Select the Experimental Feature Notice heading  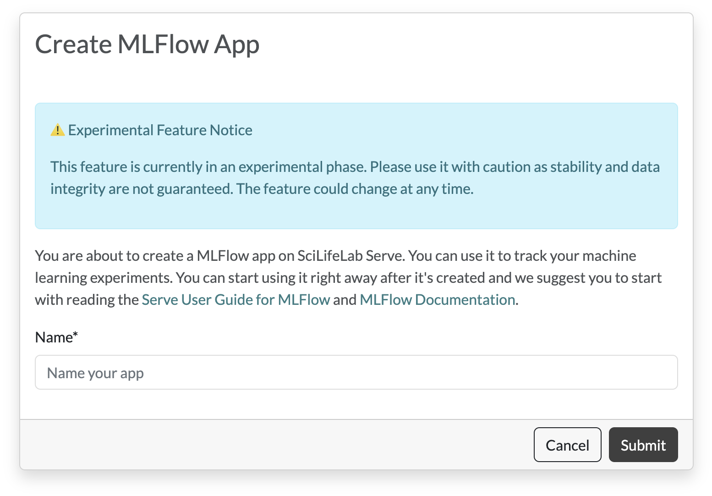point(160,130)
